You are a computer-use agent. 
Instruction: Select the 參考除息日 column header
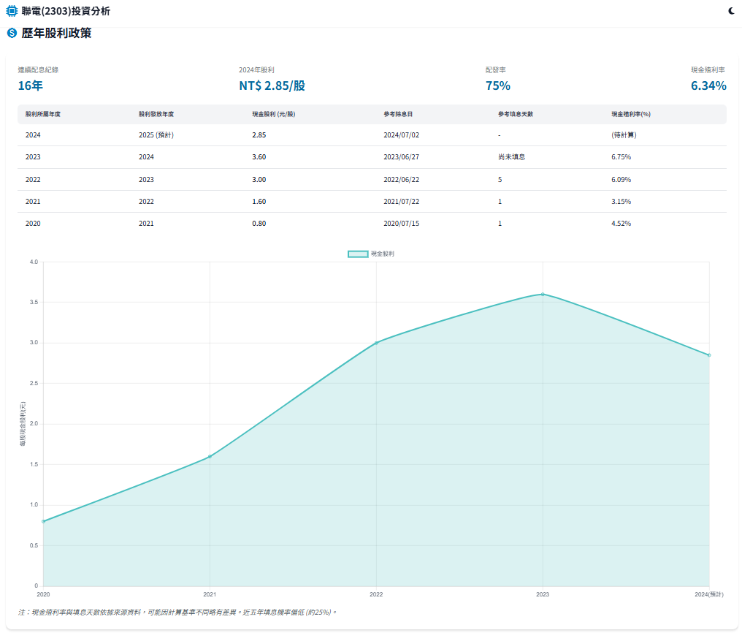click(398, 114)
